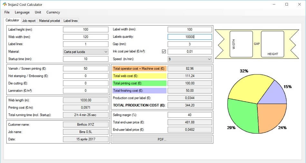Click the Selling margin field

(189, 115)
